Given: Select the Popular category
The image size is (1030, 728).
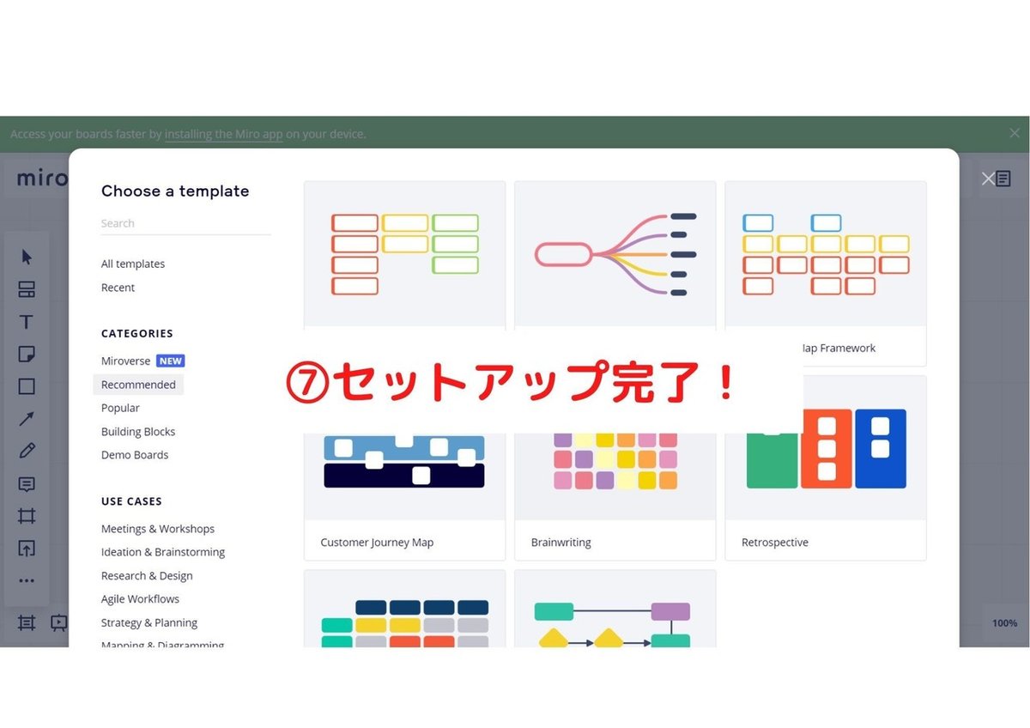Looking at the screenshot, I should (x=120, y=408).
